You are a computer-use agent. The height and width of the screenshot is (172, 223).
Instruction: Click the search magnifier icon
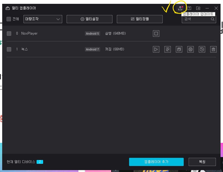click(x=212, y=19)
